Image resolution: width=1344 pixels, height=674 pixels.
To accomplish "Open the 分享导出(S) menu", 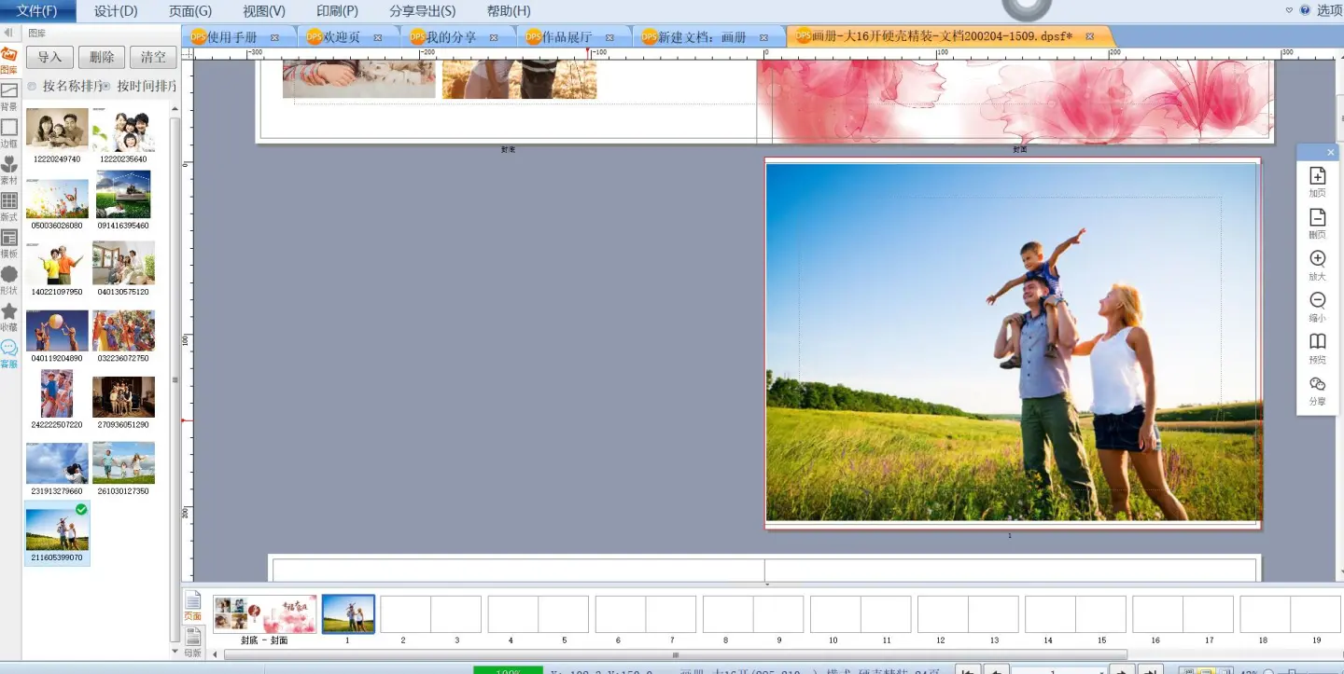I will pyautogui.click(x=422, y=11).
